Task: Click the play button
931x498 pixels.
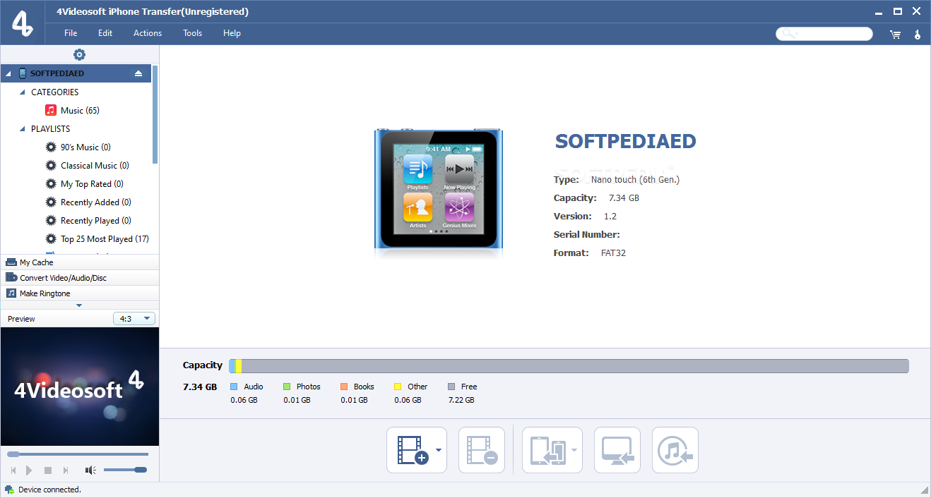Action: pos(29,470)
